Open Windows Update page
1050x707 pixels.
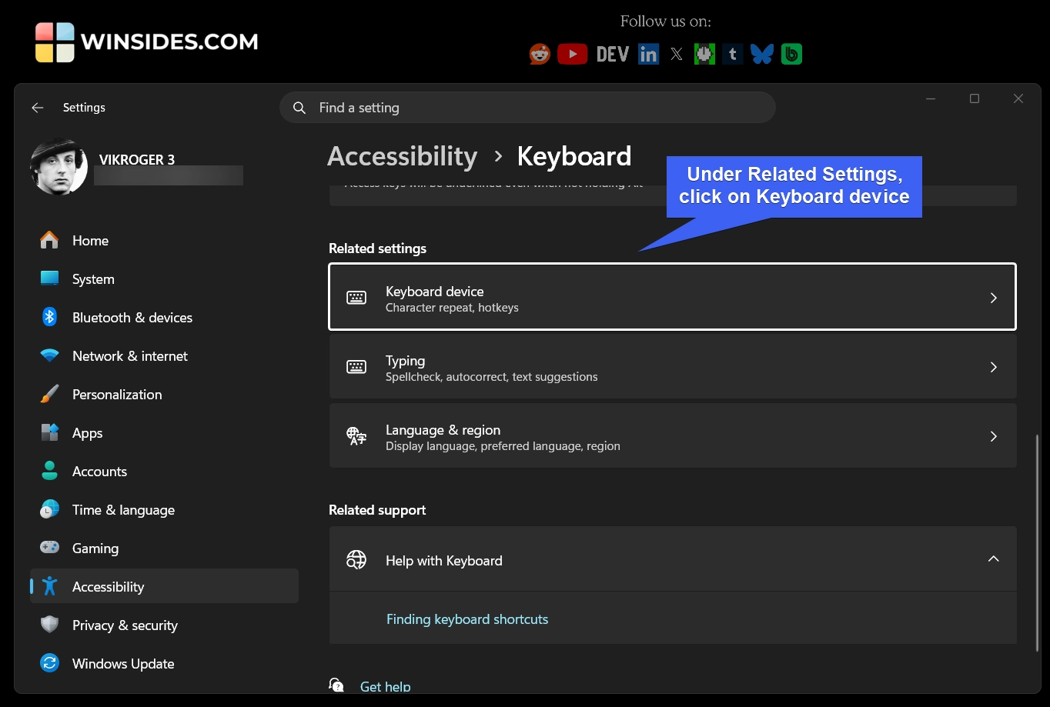tap(164, 663)
